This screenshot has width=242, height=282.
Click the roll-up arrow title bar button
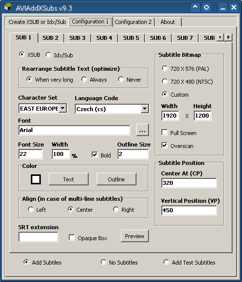point(195,7)
